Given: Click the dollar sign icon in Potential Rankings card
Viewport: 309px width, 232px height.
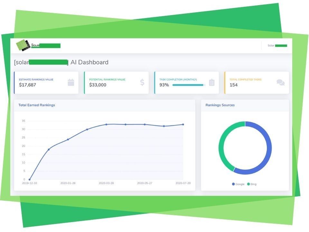Looking at the screenshot, I should point(142,82).
